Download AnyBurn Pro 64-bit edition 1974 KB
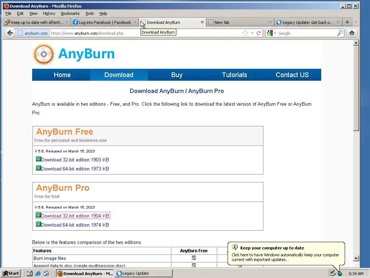370x278 pixels. [x=75, y=225]
